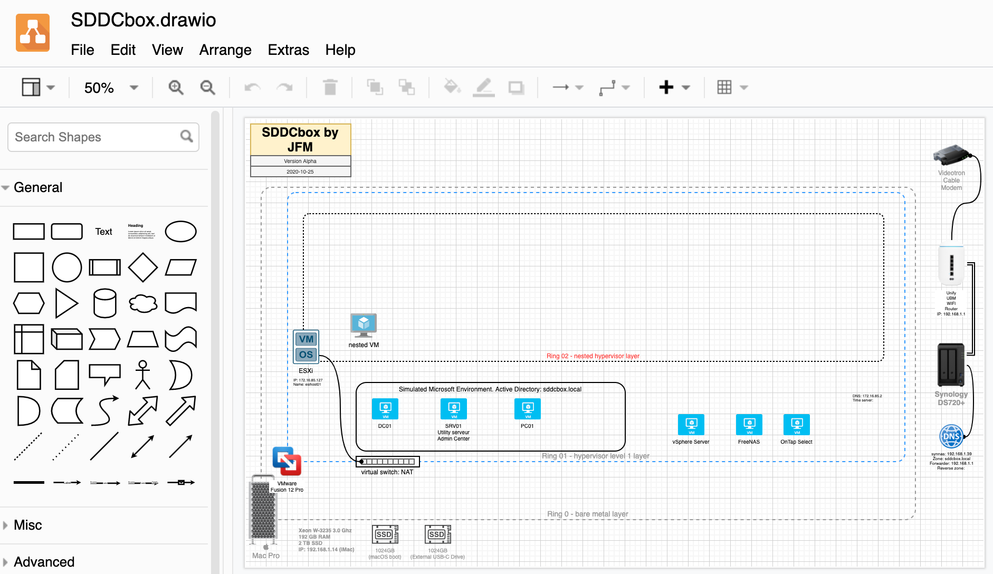Click the Redo arrow icon
Image resolution: width=993 pixels, height=574 pixels.
pos(284,87)
